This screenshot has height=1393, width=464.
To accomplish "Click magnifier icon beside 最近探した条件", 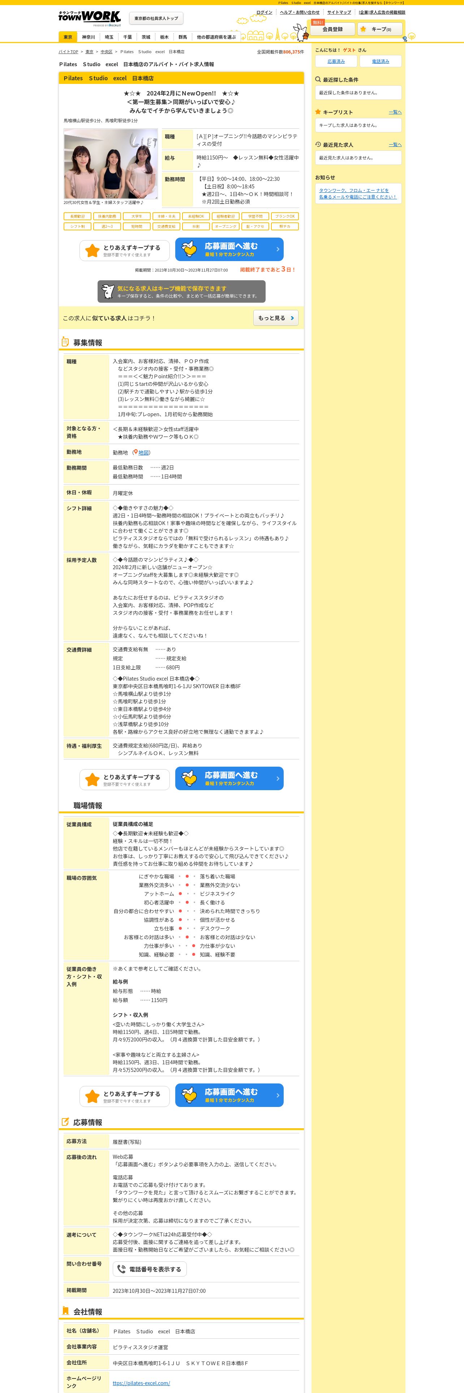I will coord(318,80).
